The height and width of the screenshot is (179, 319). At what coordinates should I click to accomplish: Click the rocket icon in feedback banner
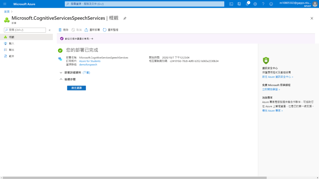click(x=62, y=39)
